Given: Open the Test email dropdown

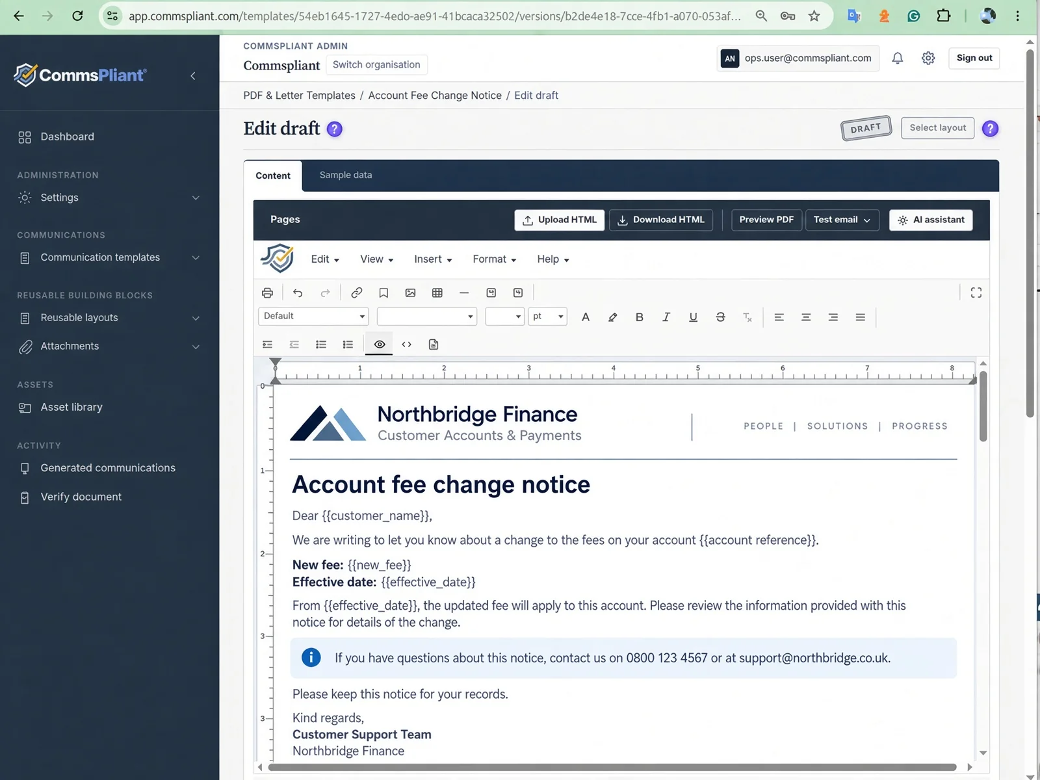Looking at the screenshot, I should (842, 220).
